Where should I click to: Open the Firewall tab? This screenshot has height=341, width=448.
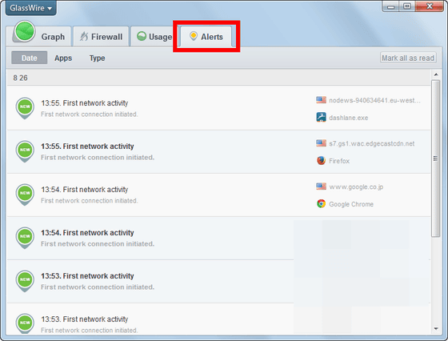point(101,37)
